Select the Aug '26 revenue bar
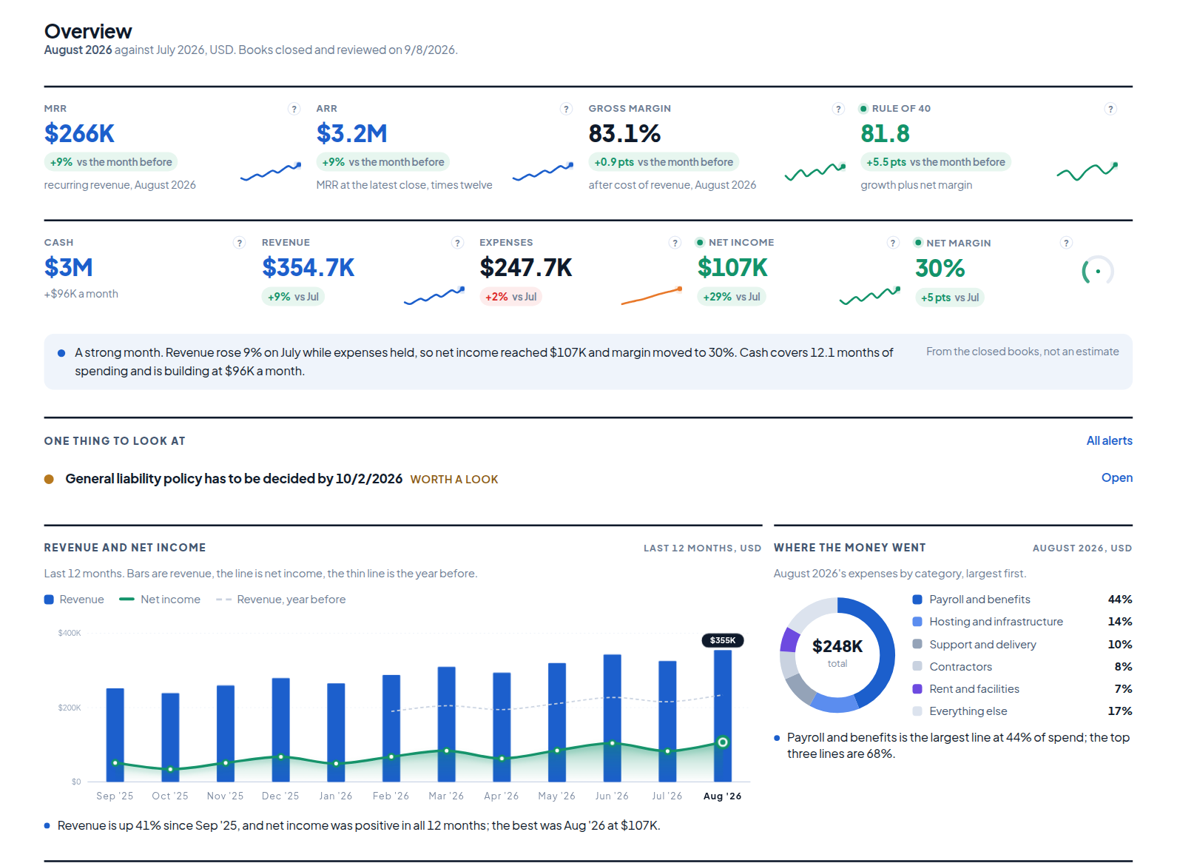 (x=723, y=716)
